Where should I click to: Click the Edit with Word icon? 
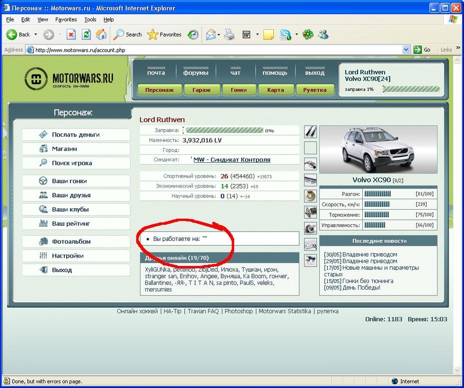(x=246, y=34)
